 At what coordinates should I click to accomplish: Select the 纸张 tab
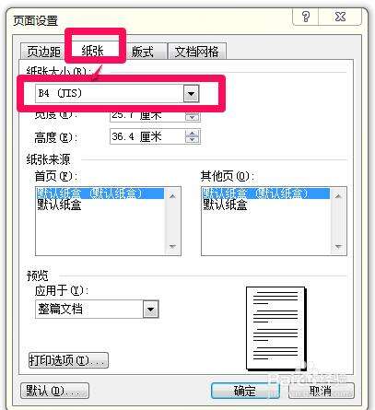pyautogui.click(x=92, y=50)
